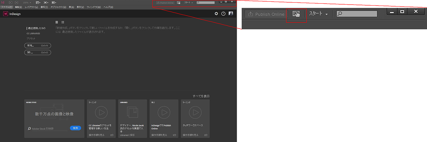Click the user profile avatar

[x=231, y=13]
